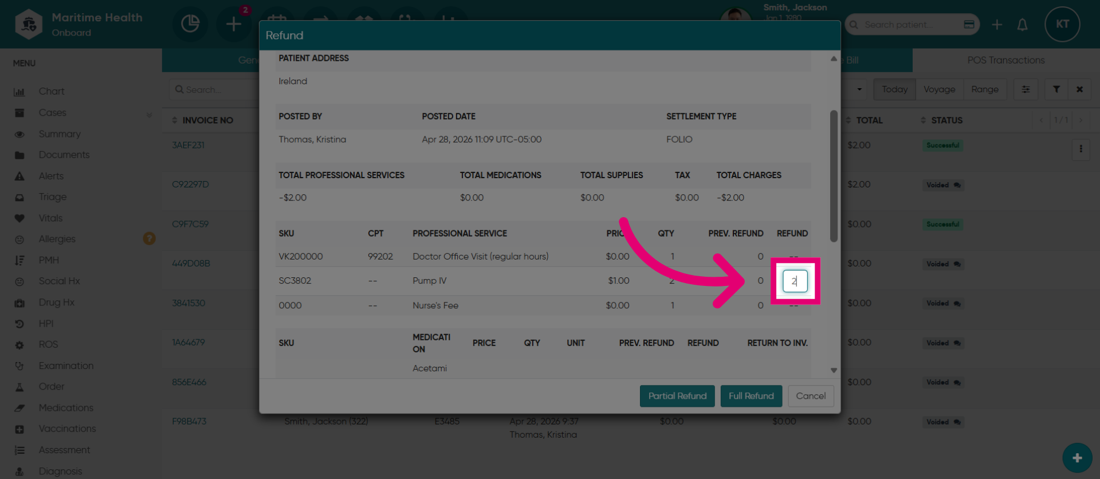Click comment icon on C92297D Voided status
Image resolution: width=1100 pixels, height=479 pixels.
[957, 185]
